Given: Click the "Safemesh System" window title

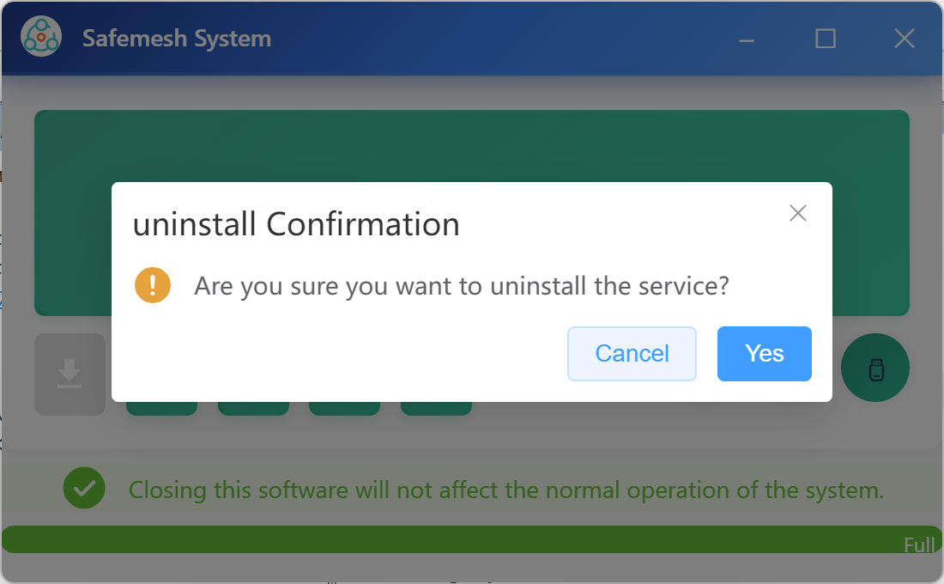Looking at the screenshot, I should point(177,39).
